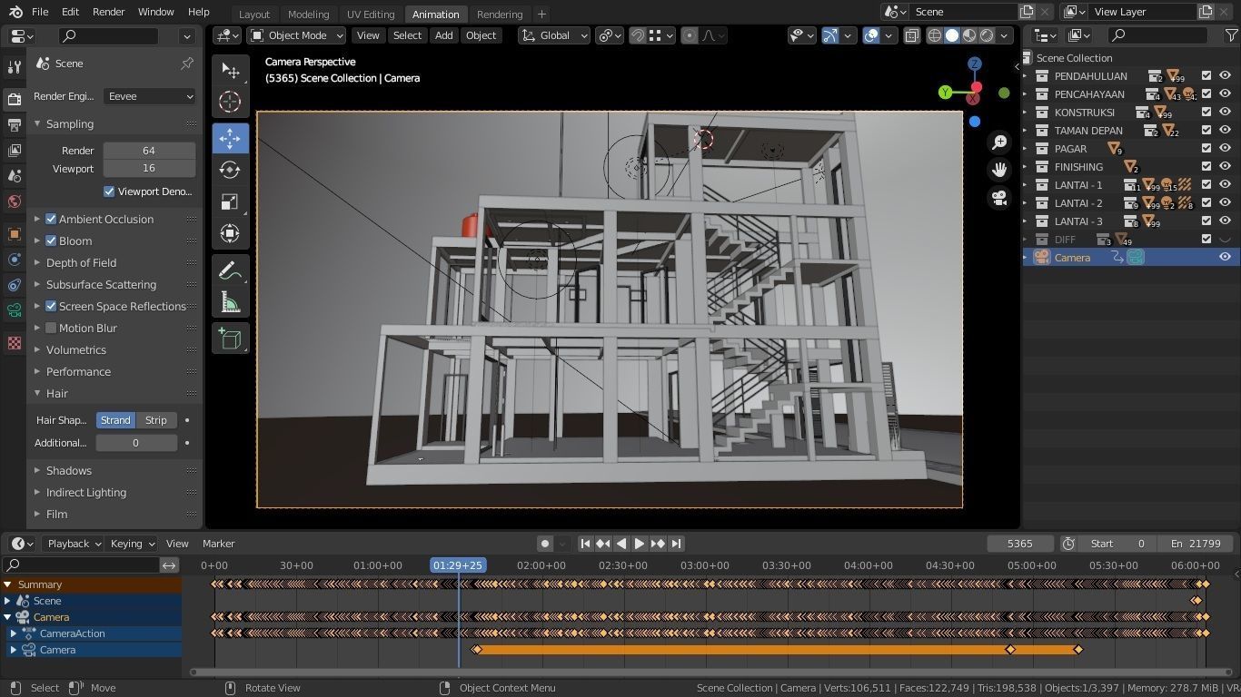
Task: Adjust Additional Subdivision value field
Action: click(x=136, y=443)
